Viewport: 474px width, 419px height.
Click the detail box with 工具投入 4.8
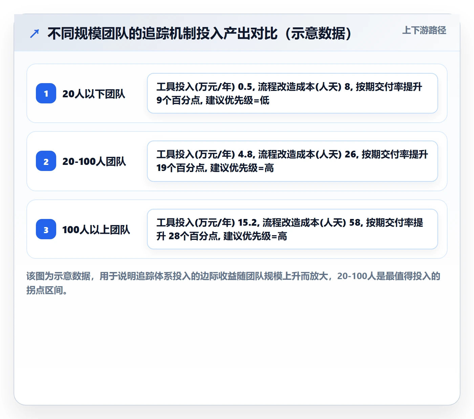click(293, 161)
